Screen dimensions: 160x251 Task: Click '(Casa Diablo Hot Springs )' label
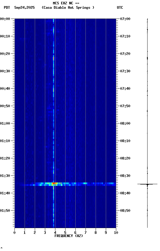68,8
